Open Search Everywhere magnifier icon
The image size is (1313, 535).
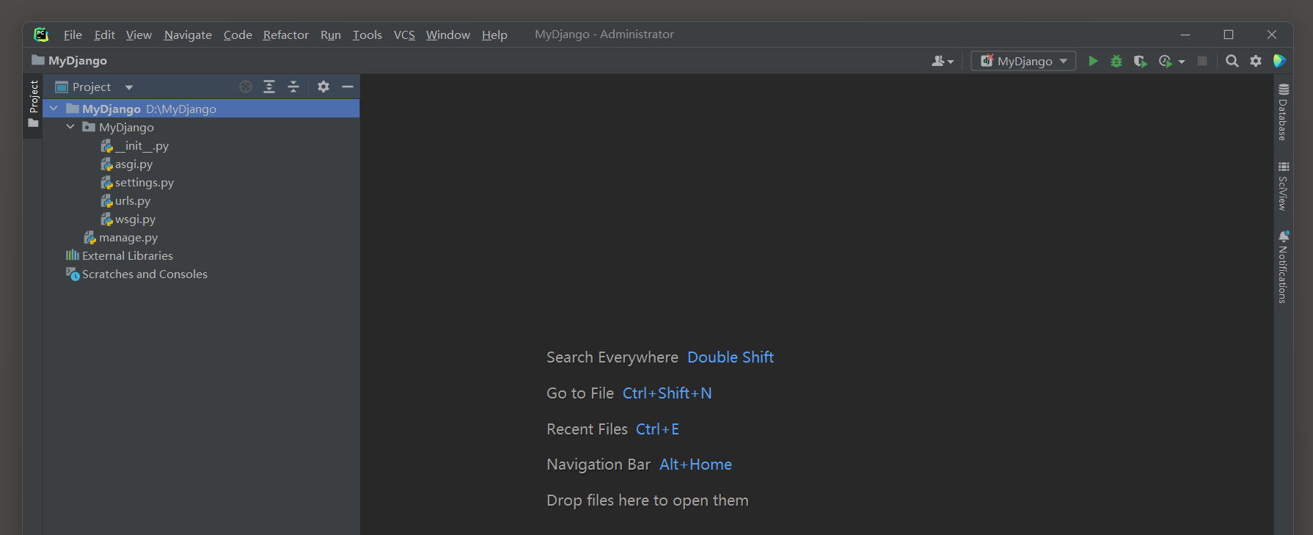[x=1232, y=61]
